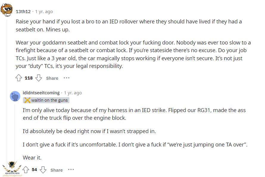
Task: Open more options on ididntseeitcoming's reply
Action: click(x=71, y=170)
